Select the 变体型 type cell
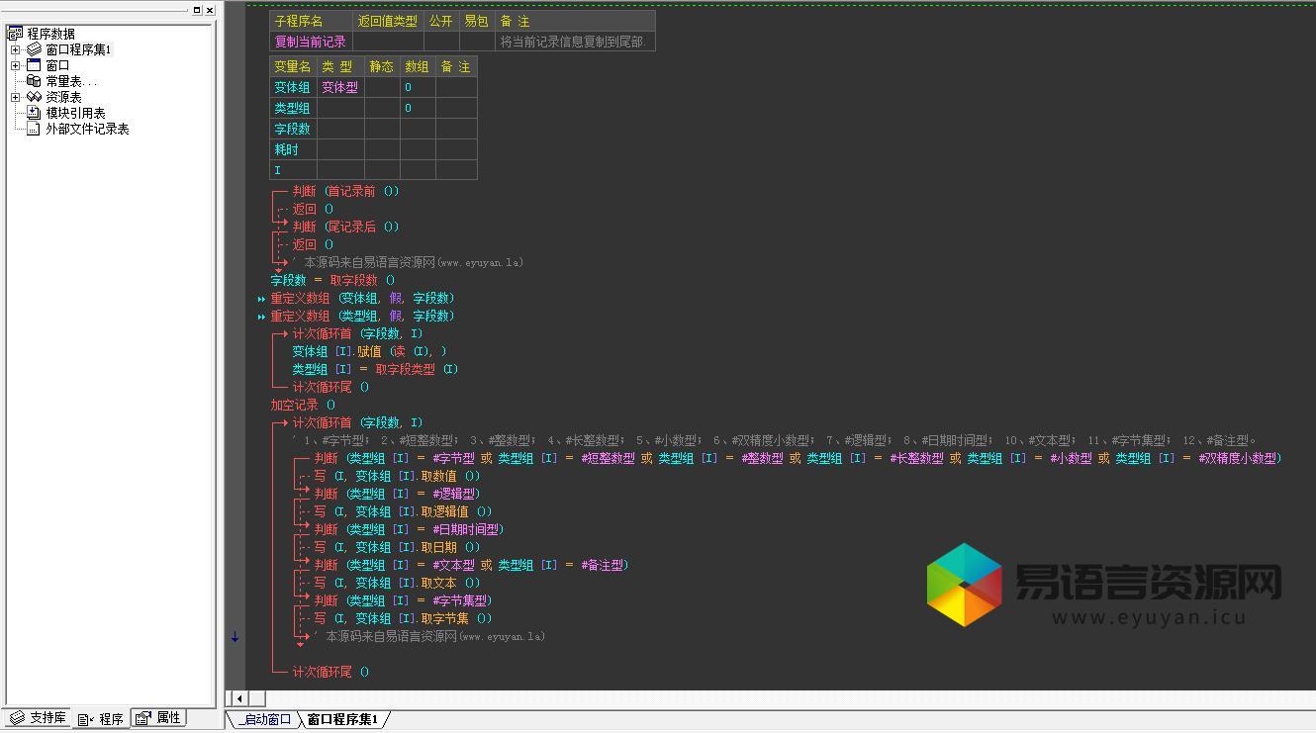This screenshot has width=1316, height=733. coord(340,87)
